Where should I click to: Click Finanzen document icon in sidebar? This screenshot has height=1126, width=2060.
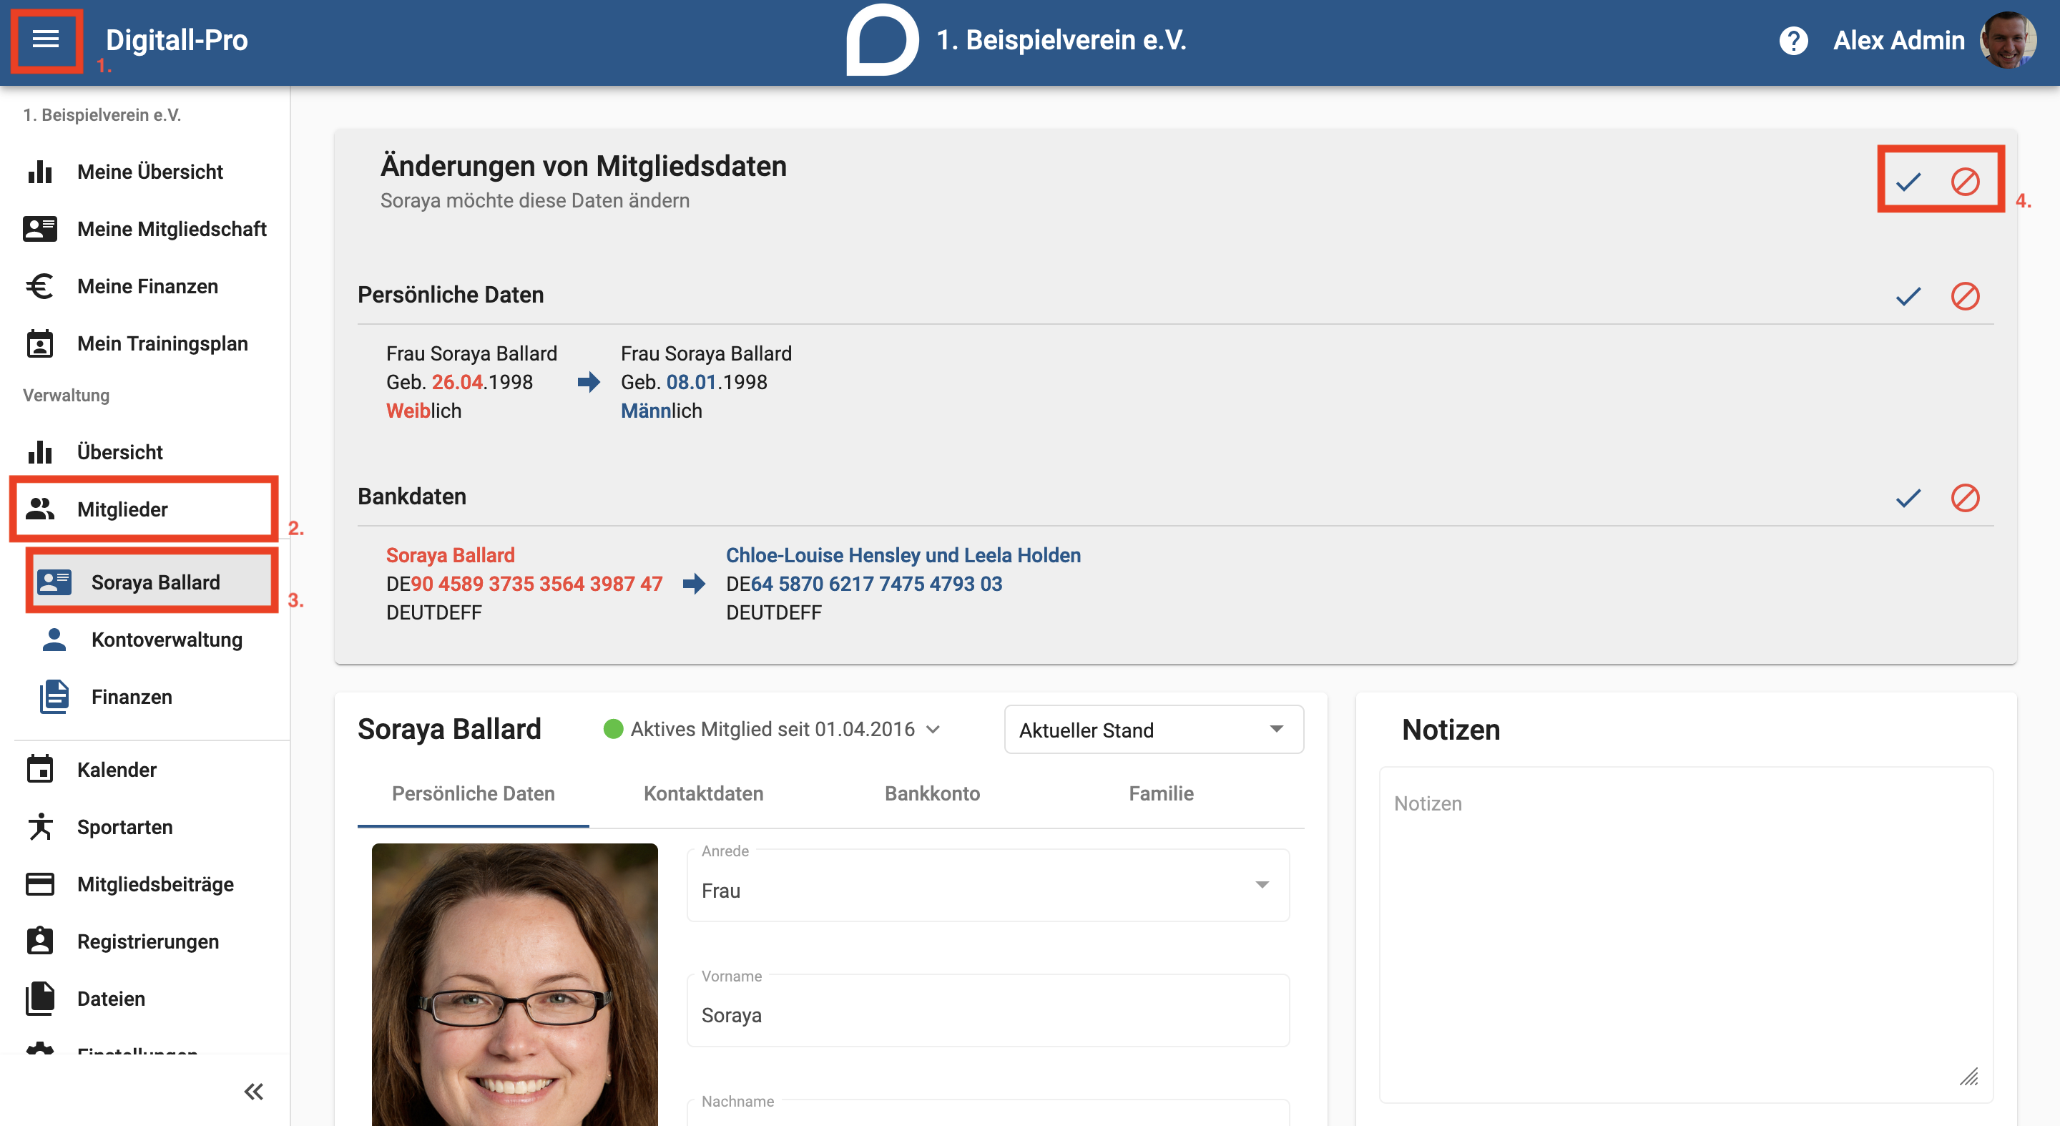[x=54, y=697]
